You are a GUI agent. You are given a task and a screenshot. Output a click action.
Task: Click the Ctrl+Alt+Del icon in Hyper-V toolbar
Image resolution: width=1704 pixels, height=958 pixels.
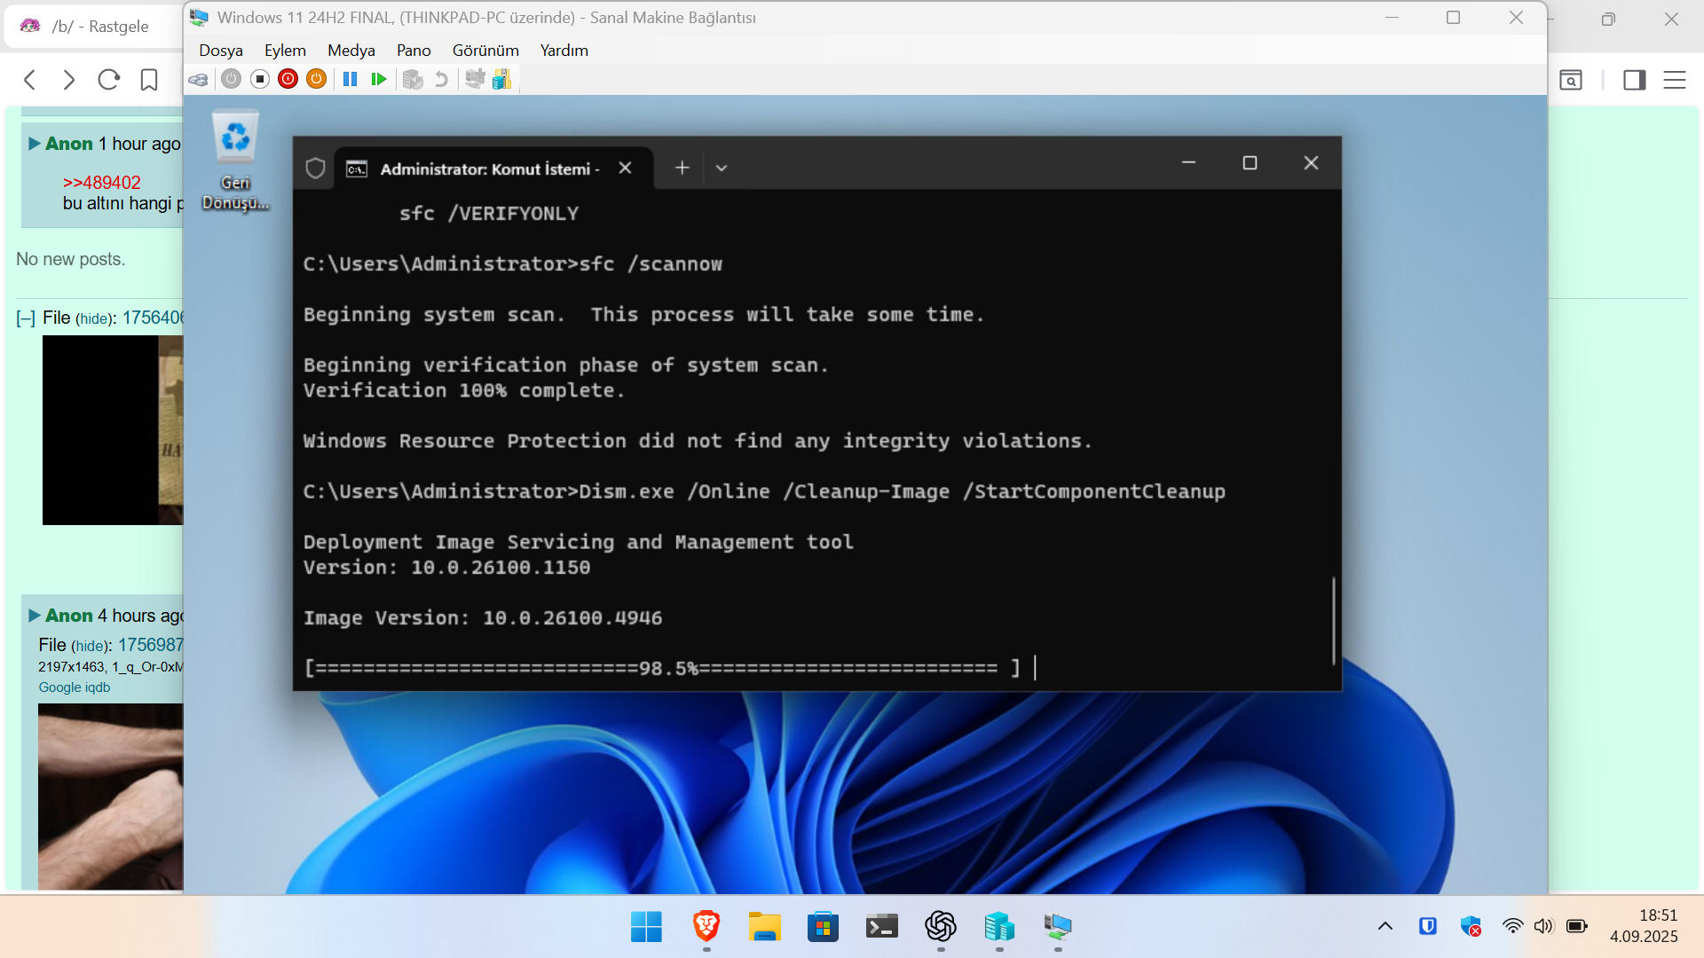[x=199, y=80]
